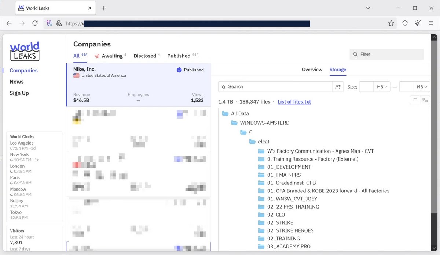Click the Sign Up link

pos(19,93)
